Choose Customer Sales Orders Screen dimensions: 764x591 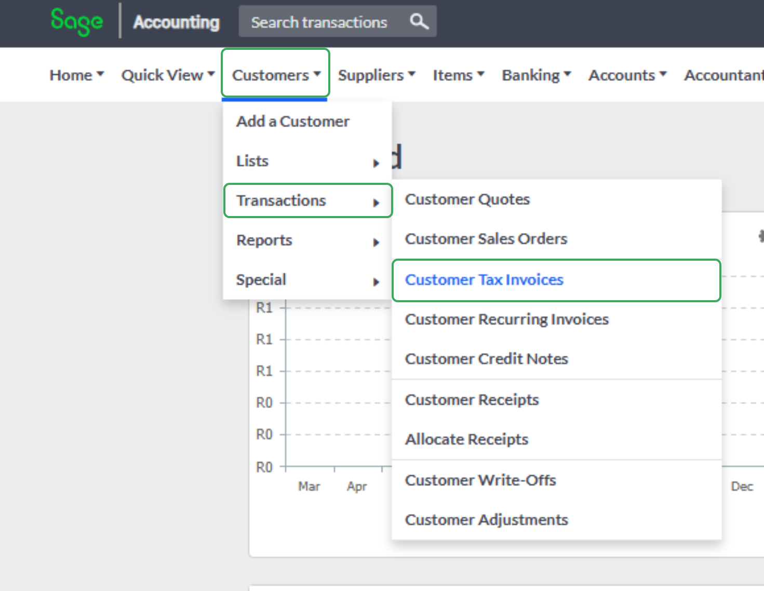pos(557,239)
